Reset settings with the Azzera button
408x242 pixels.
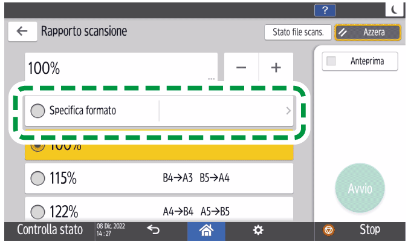[368, 32]
